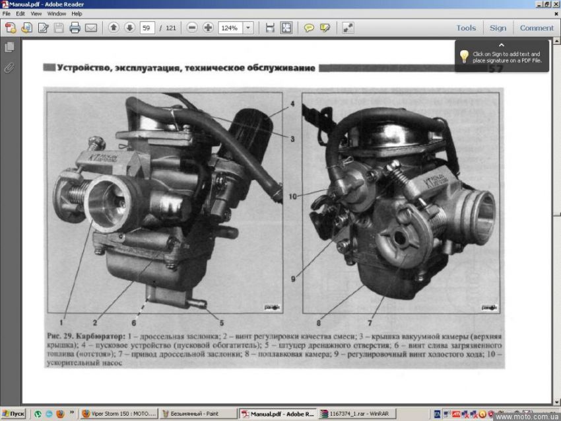
Task: Open the Window menu
Action: pos(56,13)
